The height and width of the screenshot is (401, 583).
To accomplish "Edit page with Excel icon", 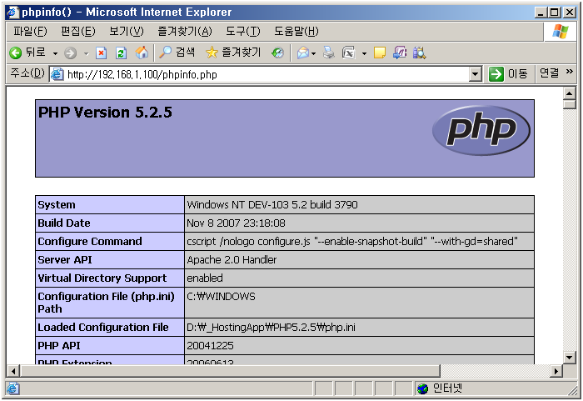I will point(348,53).
